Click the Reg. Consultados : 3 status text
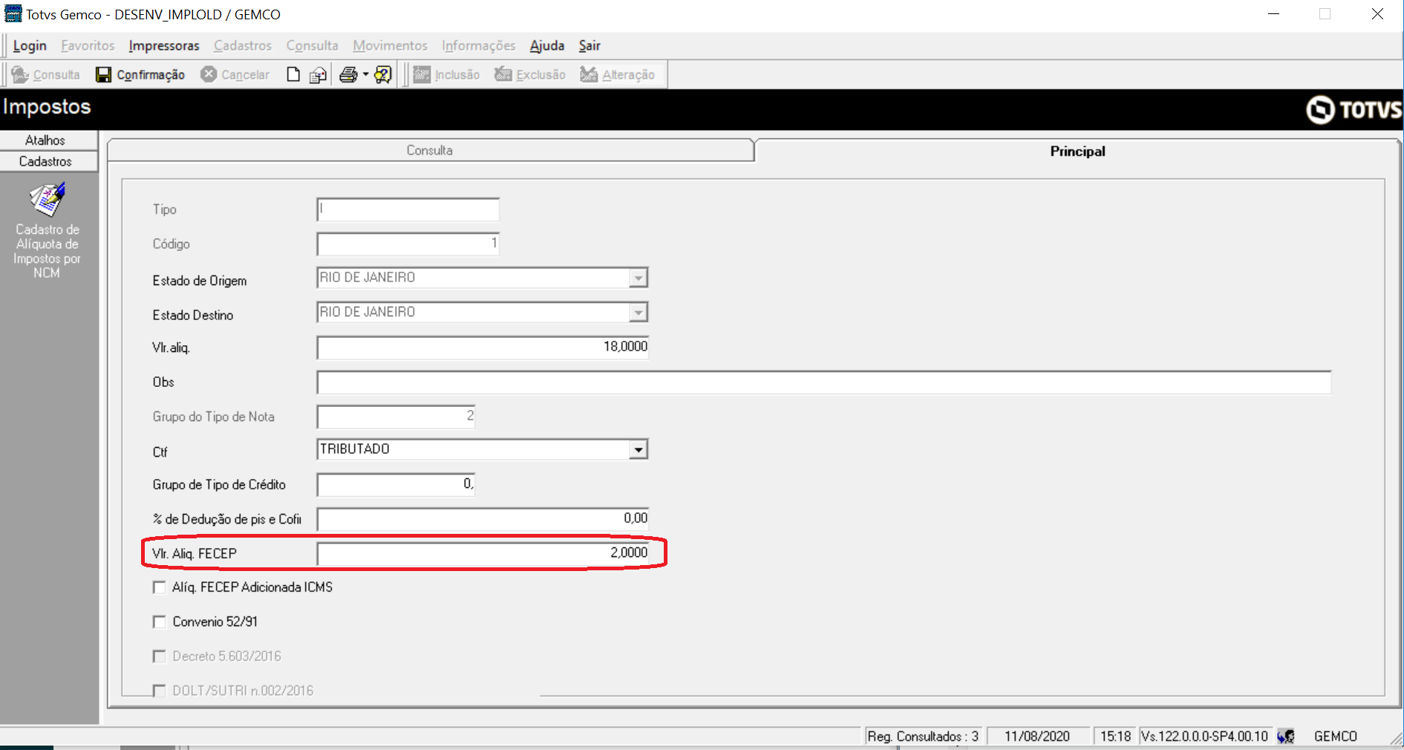This screenshot has height=750, width=1404. [x=923, y=737]
